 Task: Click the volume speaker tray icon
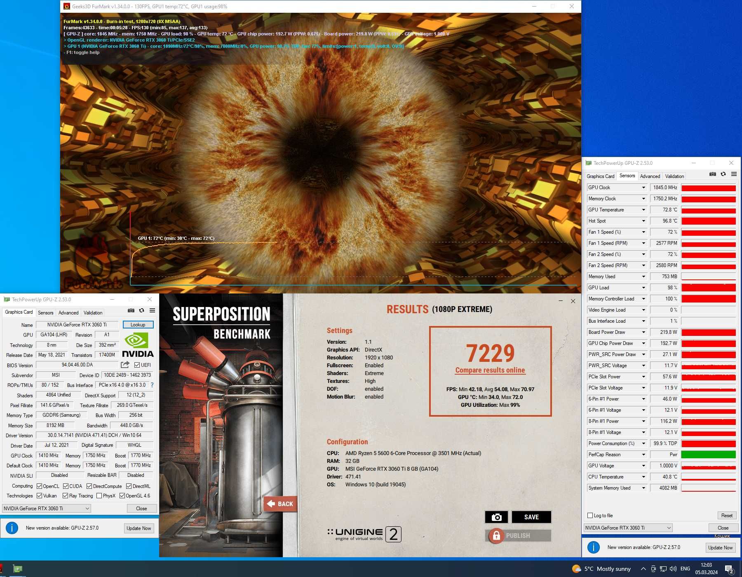coord(673,569)
